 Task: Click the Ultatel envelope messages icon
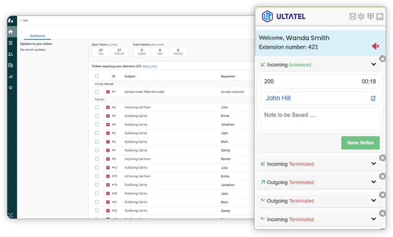pyautogui.click(x=352, y=17)
